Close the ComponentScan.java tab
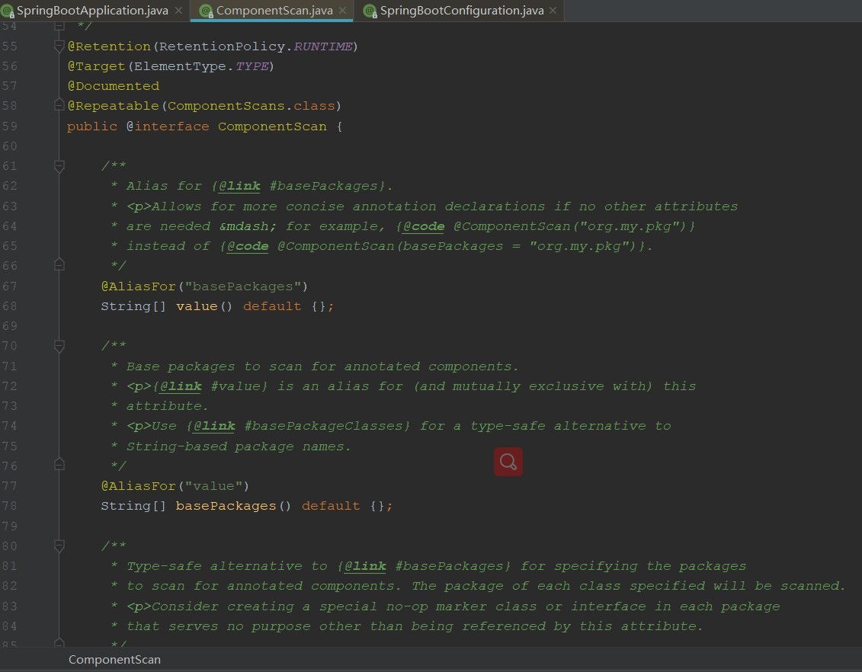Screen dimensions: 862x672 342,11
